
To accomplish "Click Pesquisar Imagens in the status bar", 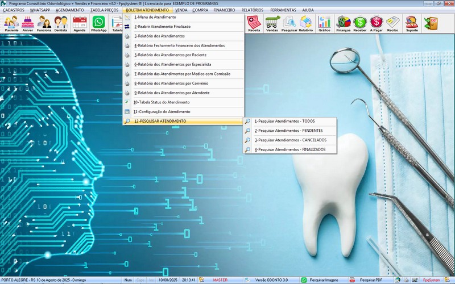I will click(322, 280).
